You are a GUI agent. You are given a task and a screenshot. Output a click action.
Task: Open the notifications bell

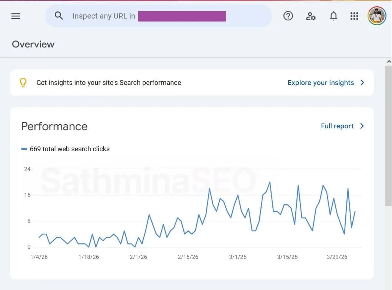(x=333, y=16)
